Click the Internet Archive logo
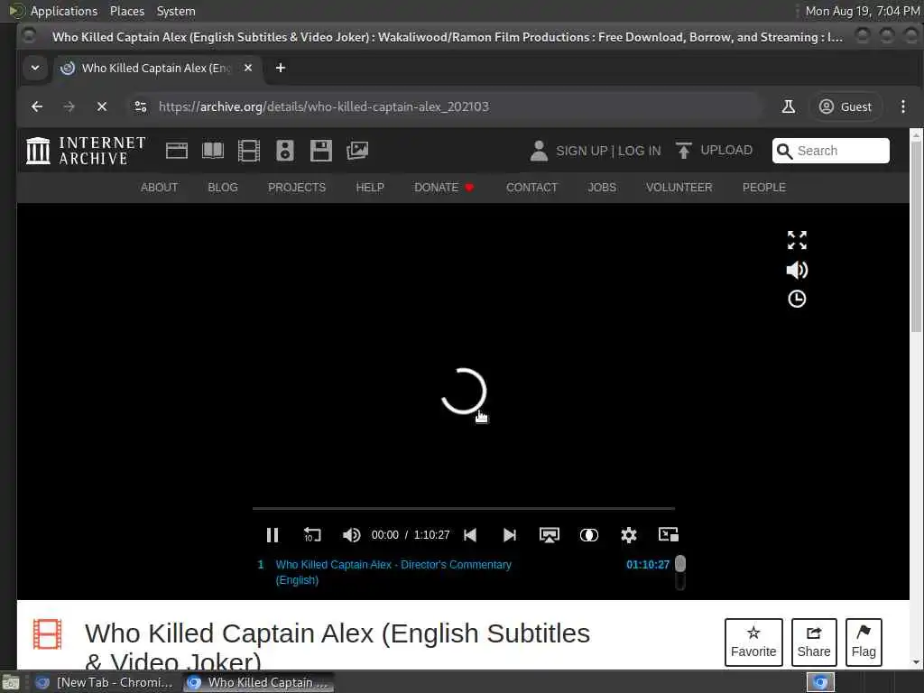This screenshot has height=693, width=924. (86, 151)
